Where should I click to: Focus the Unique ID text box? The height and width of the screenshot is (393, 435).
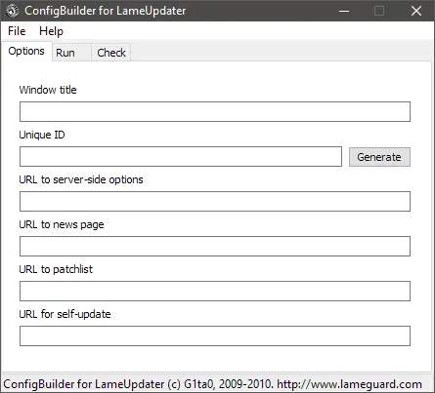(x=181, y=156)
